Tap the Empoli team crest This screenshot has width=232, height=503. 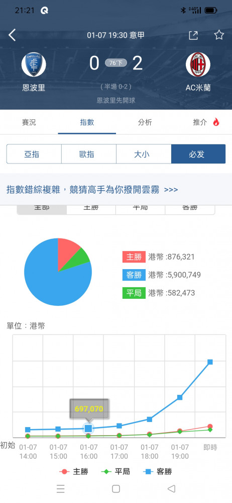click(x=34, y=64)
